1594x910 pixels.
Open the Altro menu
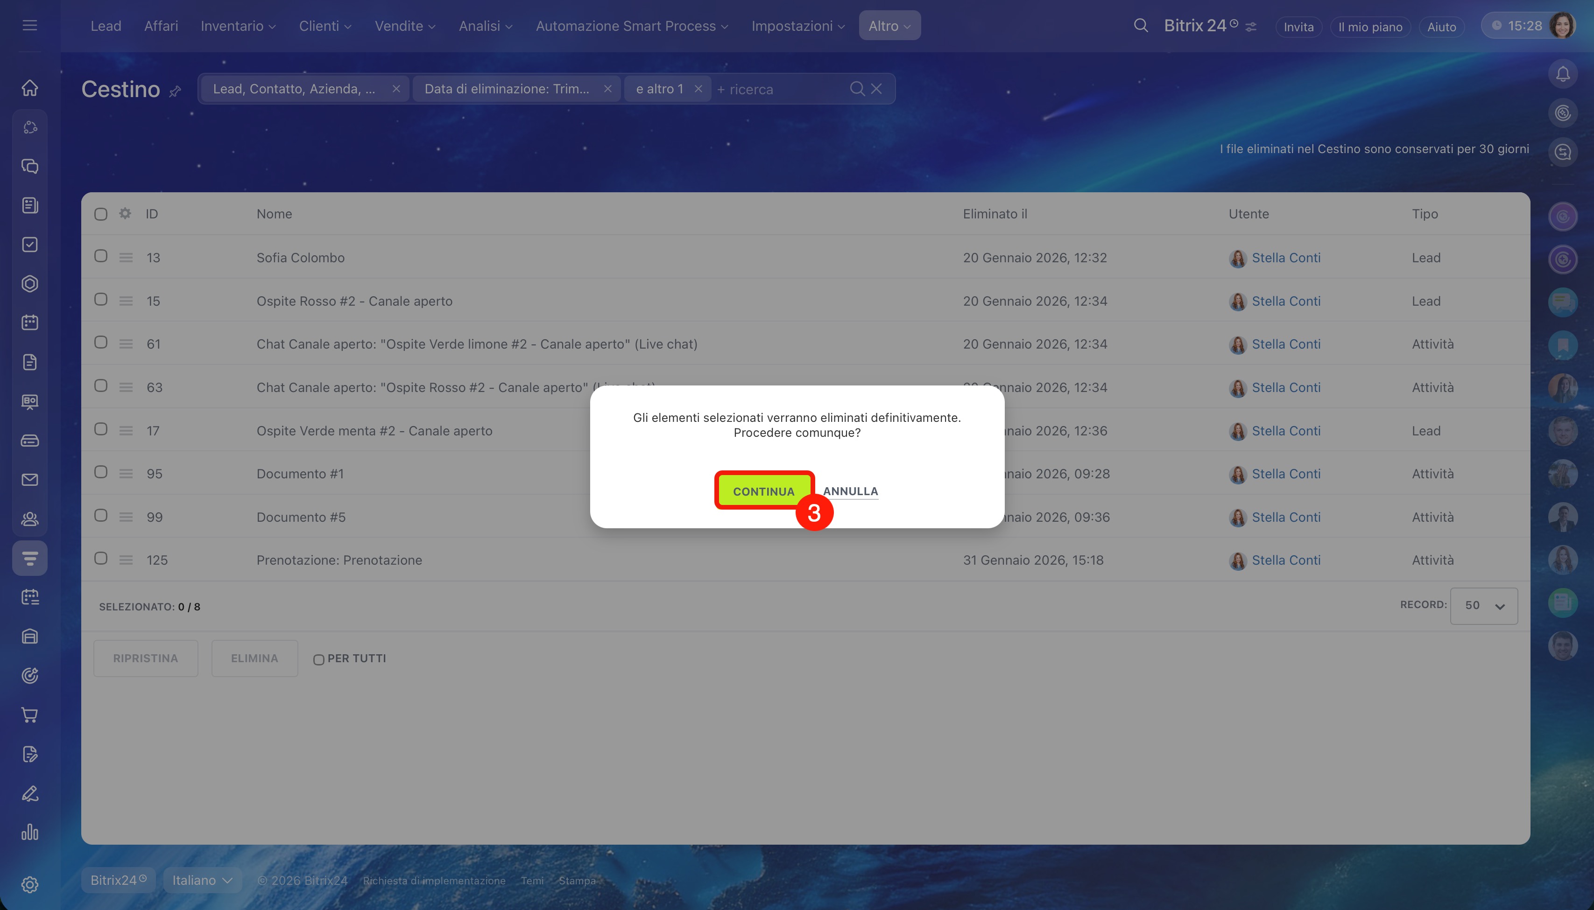889,26
